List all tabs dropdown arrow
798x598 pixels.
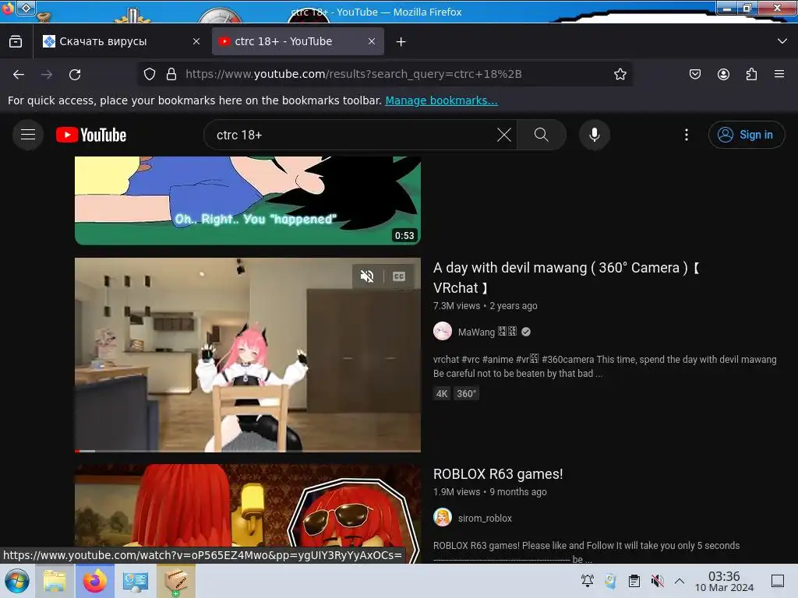tap(782, 41)
